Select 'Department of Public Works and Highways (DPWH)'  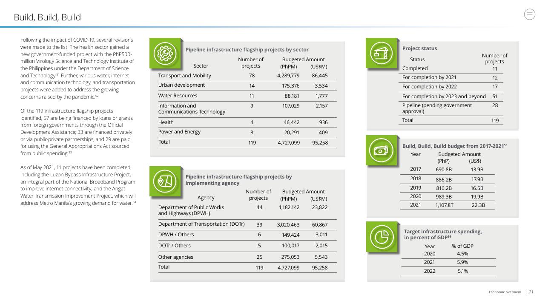tap(191, 210)
